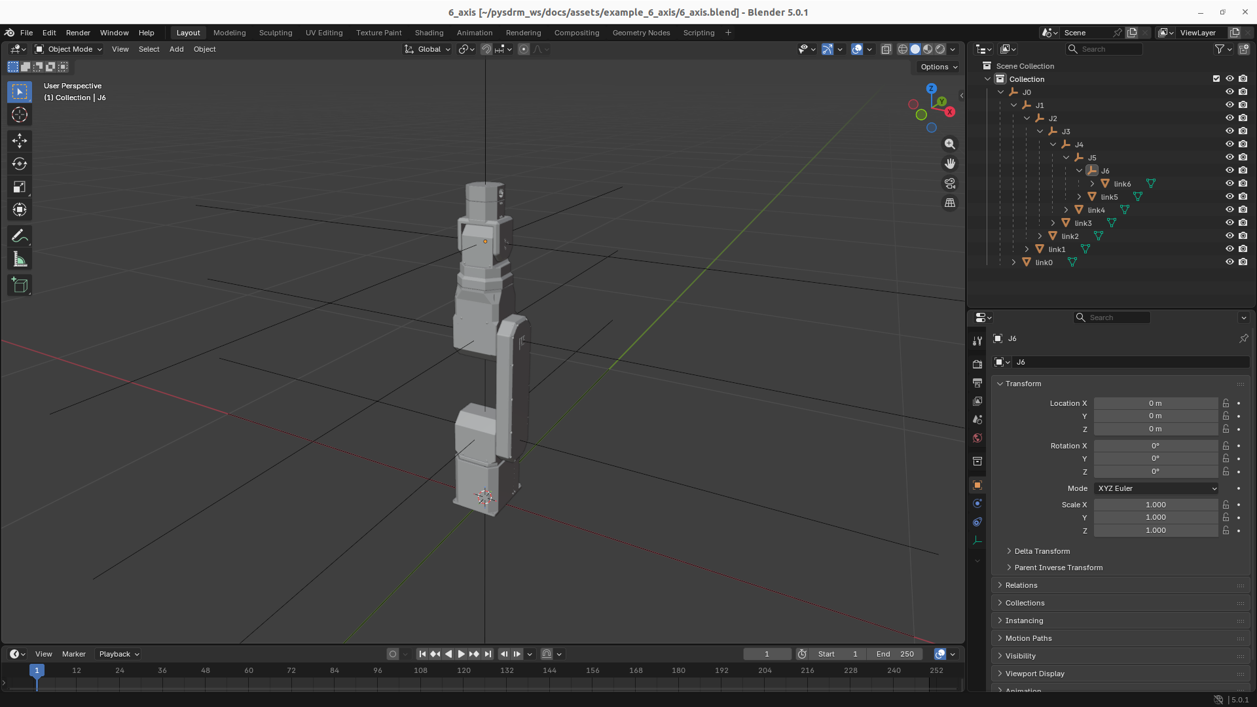Click the Location X value field

point(1155,403)
